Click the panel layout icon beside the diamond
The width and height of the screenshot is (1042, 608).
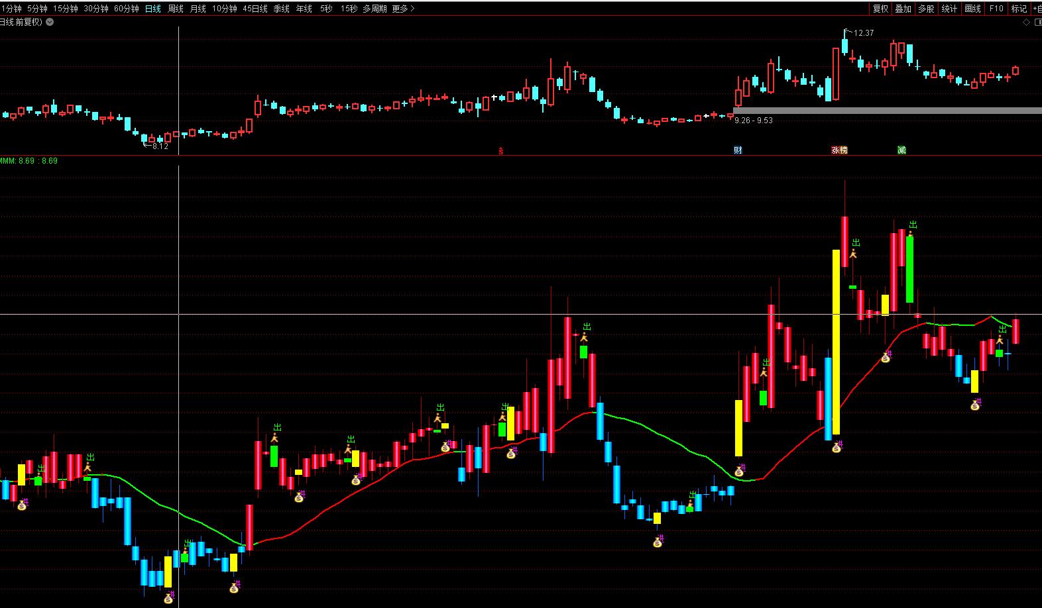coord(1037,22)
